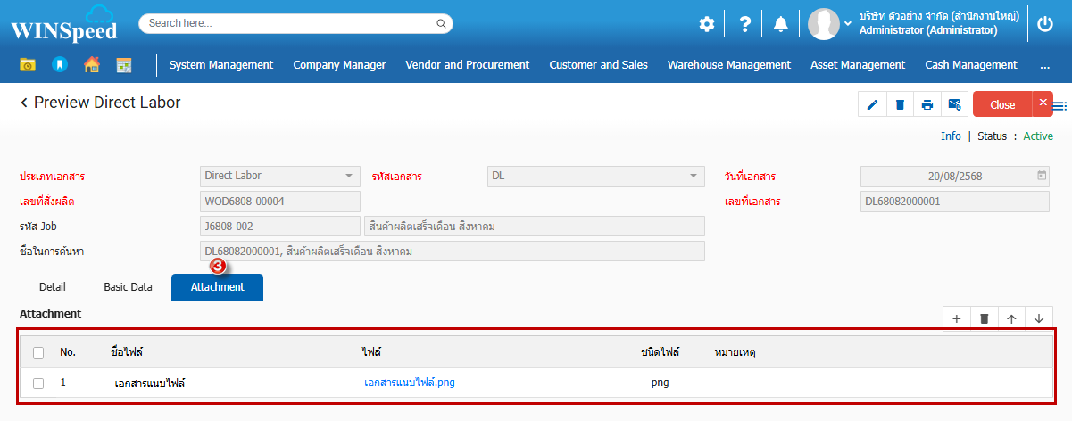1072x421 pixels.
Task: Open the DL document code dropdown
Action: [693, 176]
